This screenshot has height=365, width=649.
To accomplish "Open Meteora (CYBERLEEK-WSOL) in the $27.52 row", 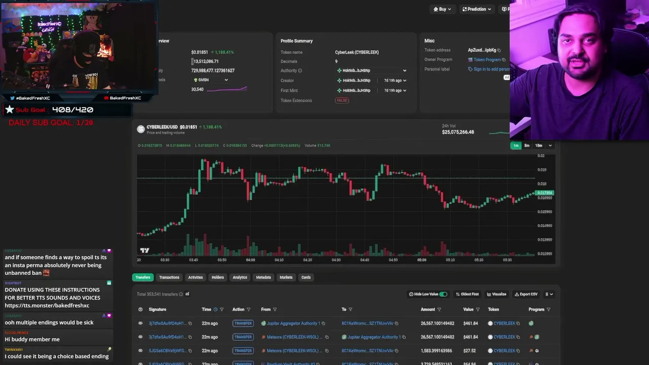I will point(295,351).
